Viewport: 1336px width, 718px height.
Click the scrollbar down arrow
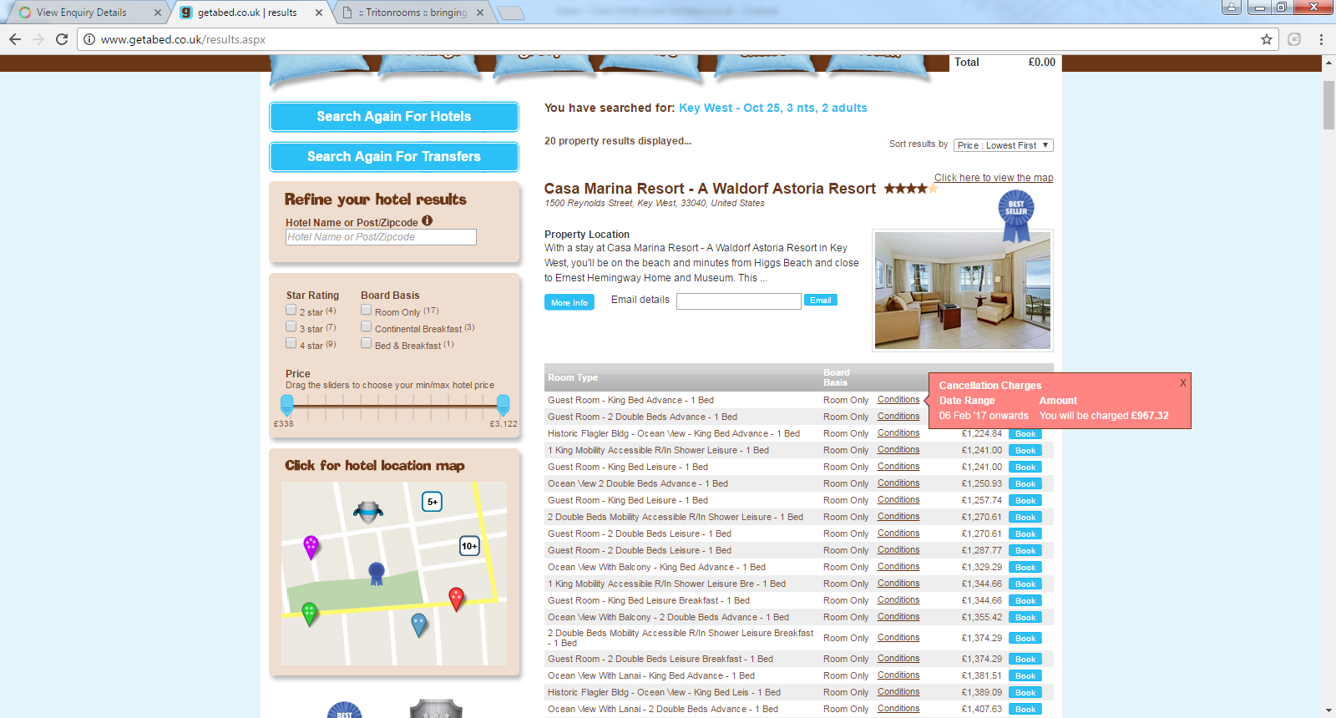click(x=1328, y=710)
